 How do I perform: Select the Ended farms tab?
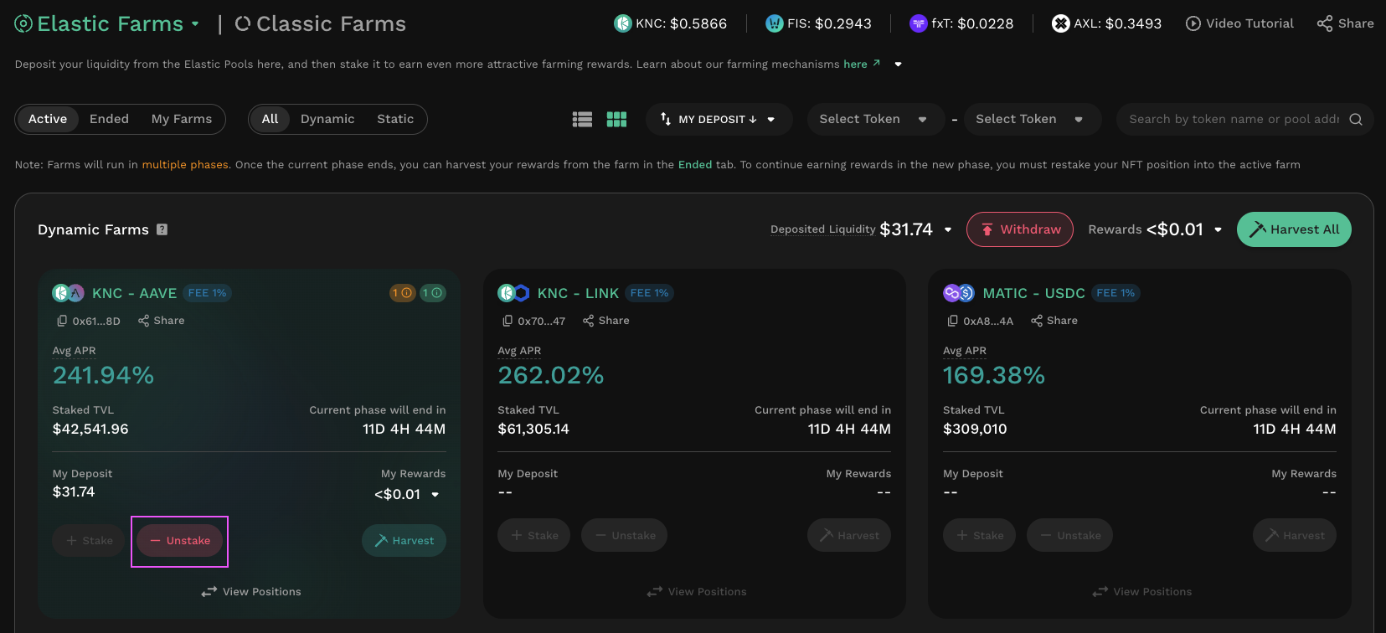109,119
